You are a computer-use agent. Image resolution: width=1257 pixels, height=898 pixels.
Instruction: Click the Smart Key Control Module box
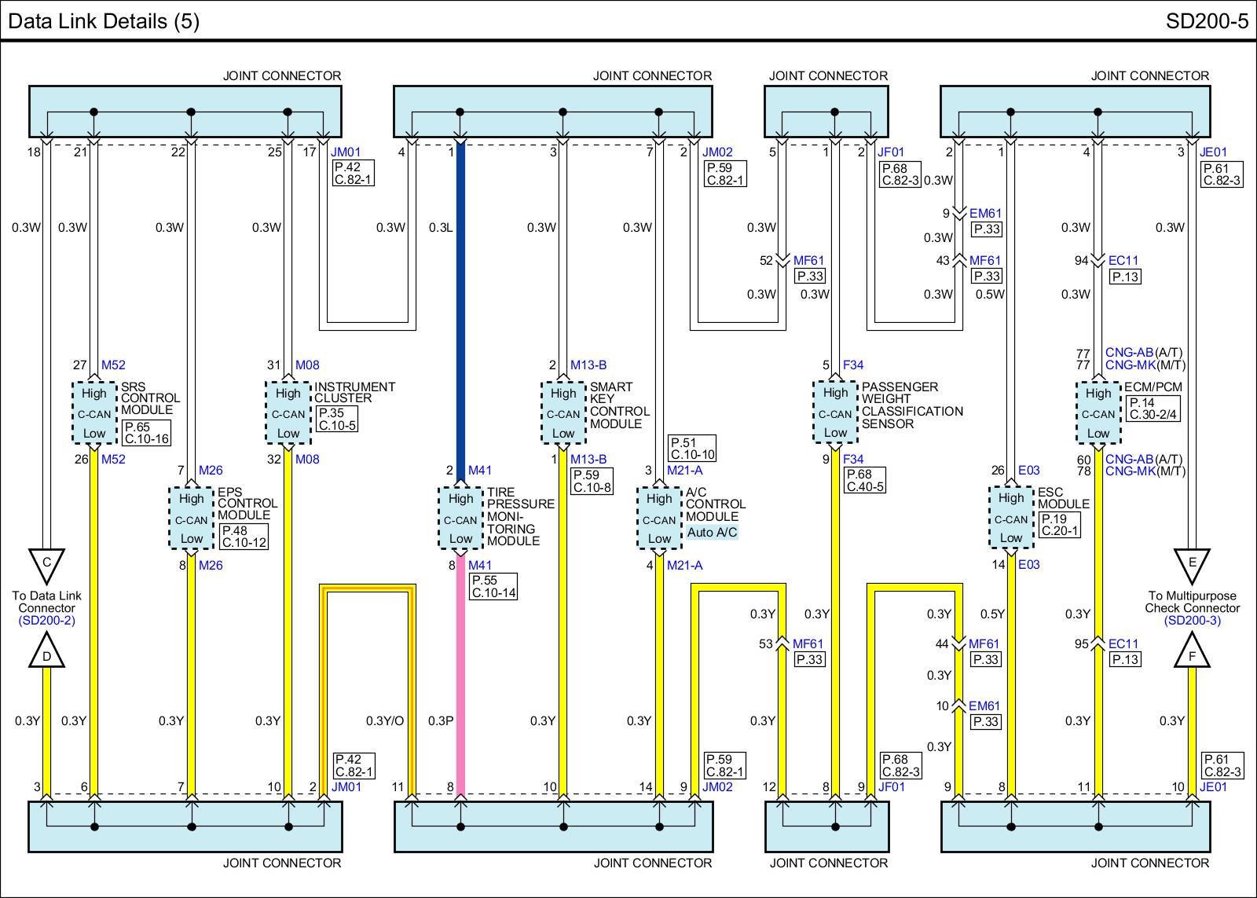coord(563,413)
